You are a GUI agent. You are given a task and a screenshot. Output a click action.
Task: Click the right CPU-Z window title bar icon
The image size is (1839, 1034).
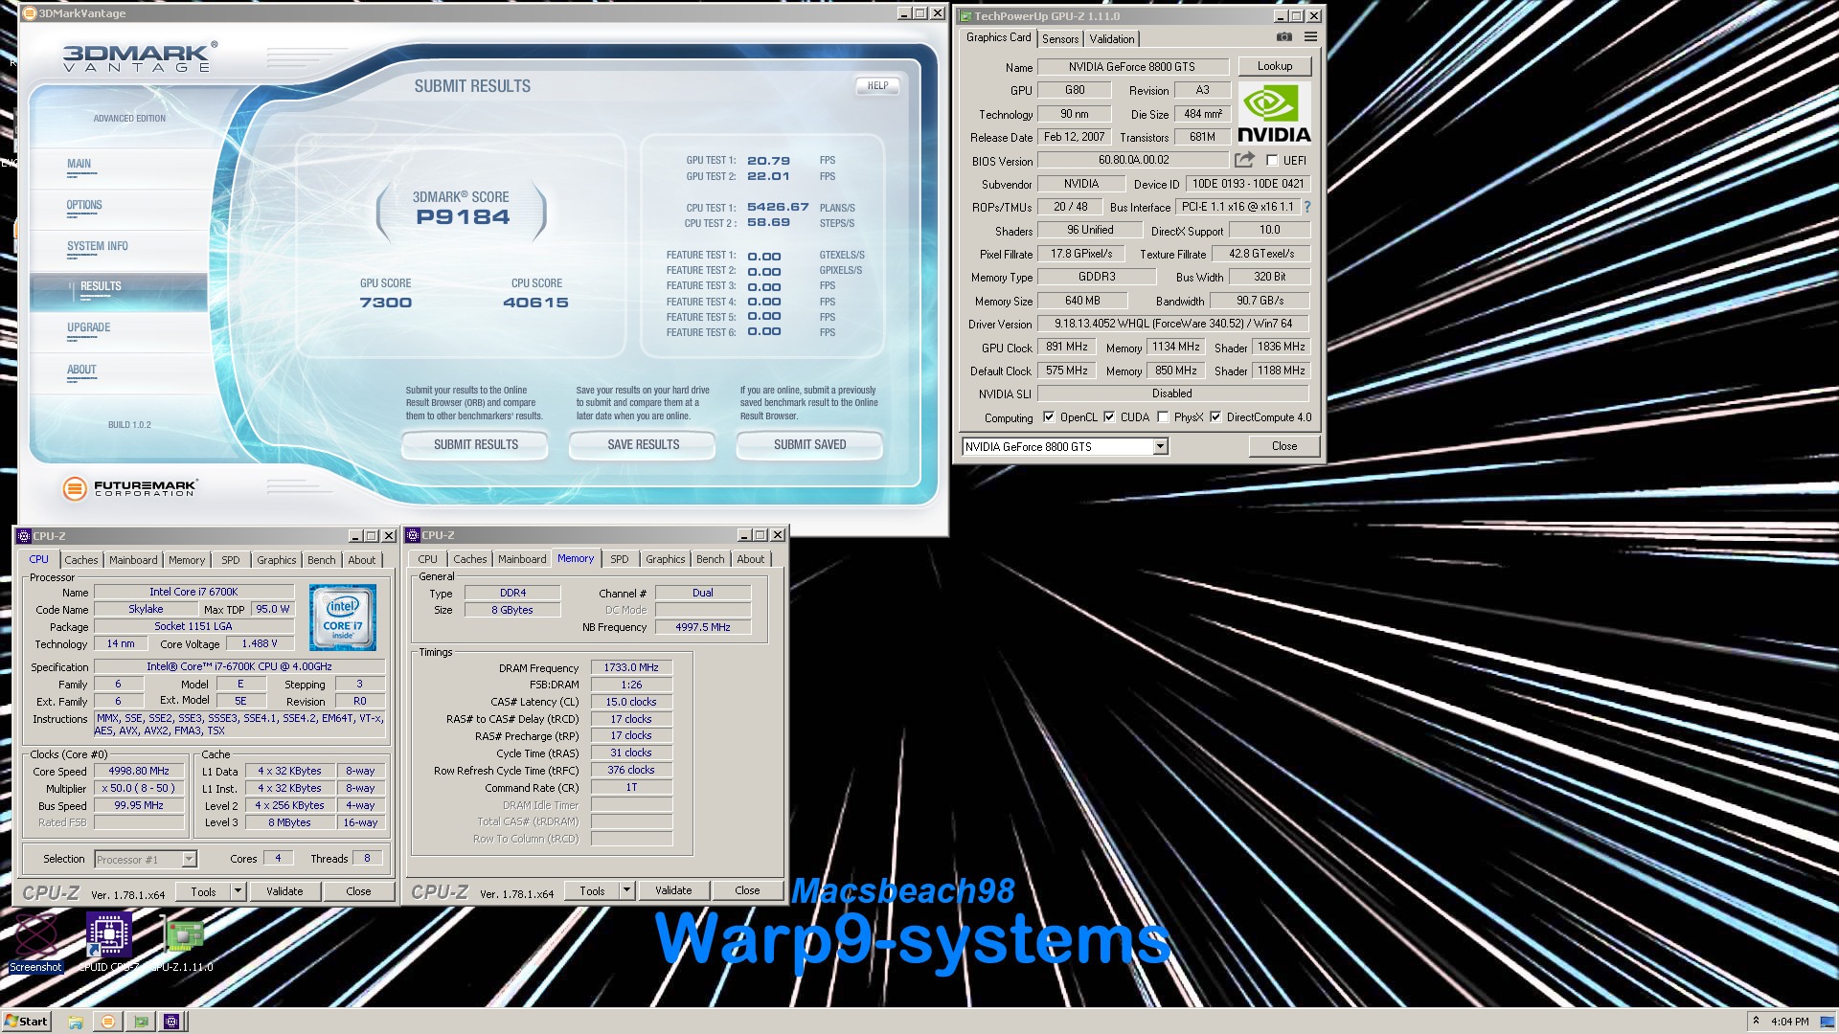pyautogui.click(x=413, y=535)
